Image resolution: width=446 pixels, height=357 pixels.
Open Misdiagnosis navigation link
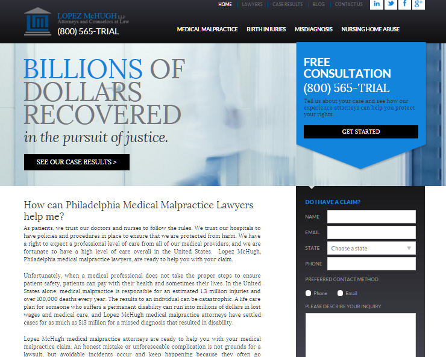(313, 29)
